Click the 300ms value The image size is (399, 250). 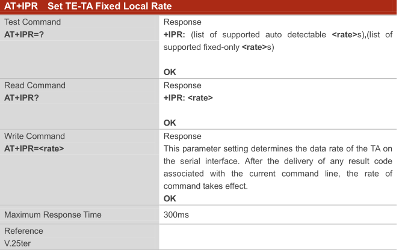coord(175,215)
